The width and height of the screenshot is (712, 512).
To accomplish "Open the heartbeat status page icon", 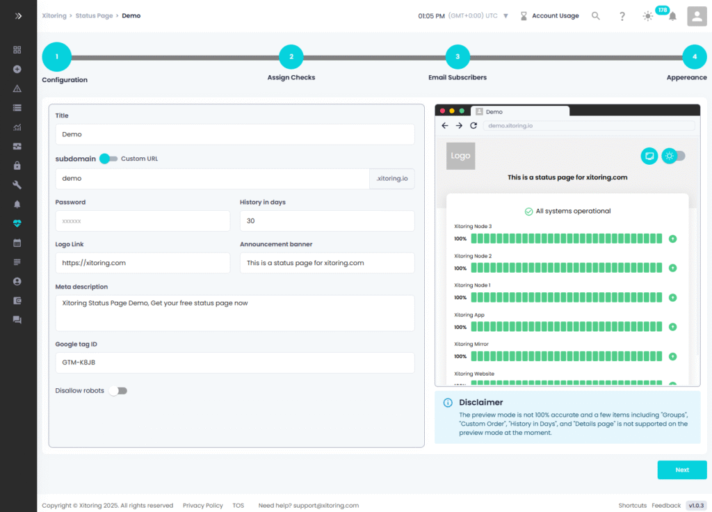I will pos(17,224).
